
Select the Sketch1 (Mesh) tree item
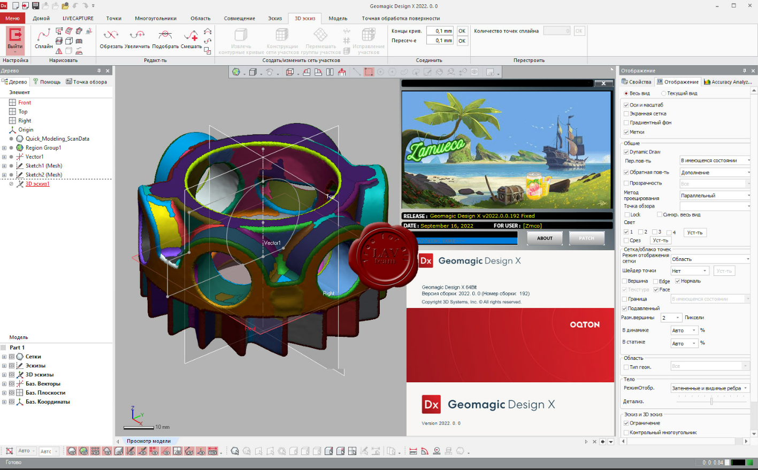pyautogui.click(x=44, y=166)
